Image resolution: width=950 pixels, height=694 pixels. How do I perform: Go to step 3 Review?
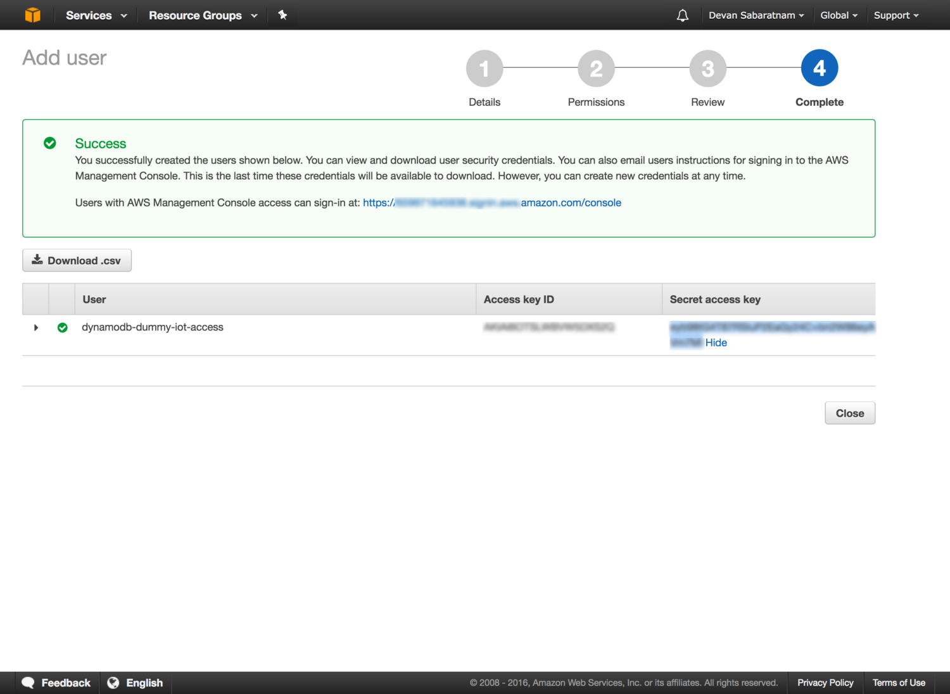pos(707,68)
